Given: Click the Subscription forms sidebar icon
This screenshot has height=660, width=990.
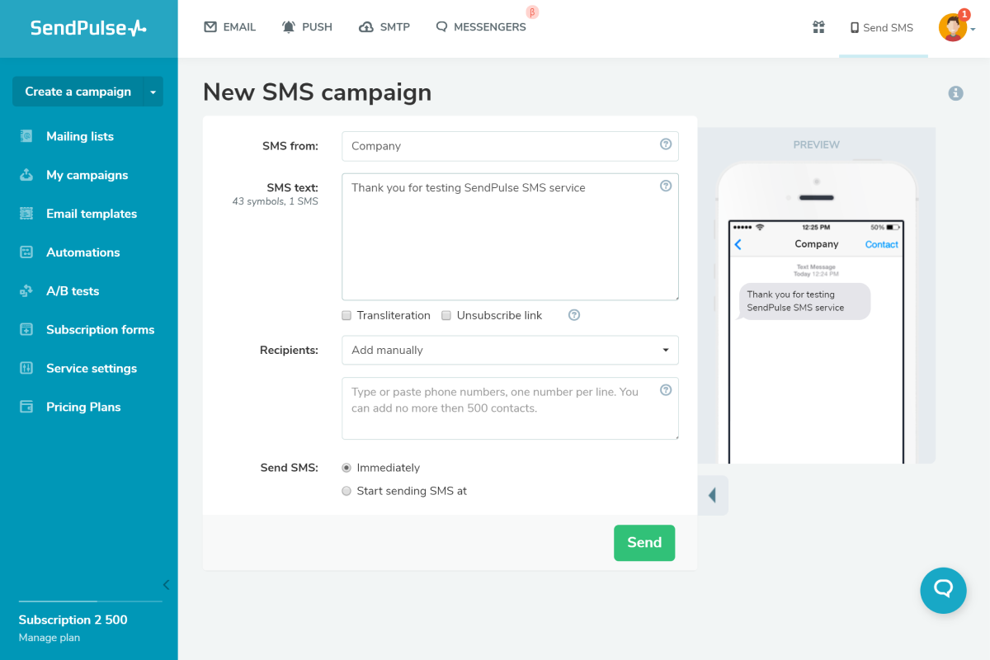Looking at the screenshot, I should [26, 330].
